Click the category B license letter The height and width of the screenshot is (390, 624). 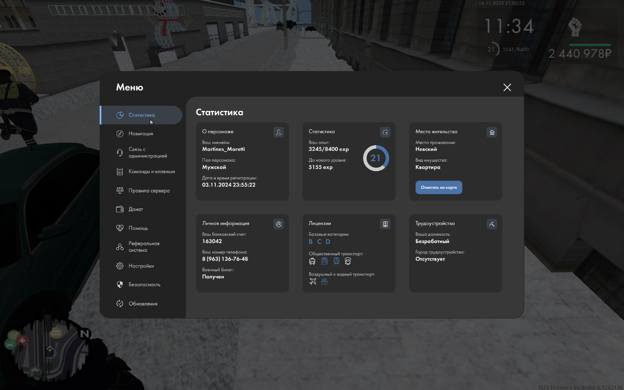point(311,242)
